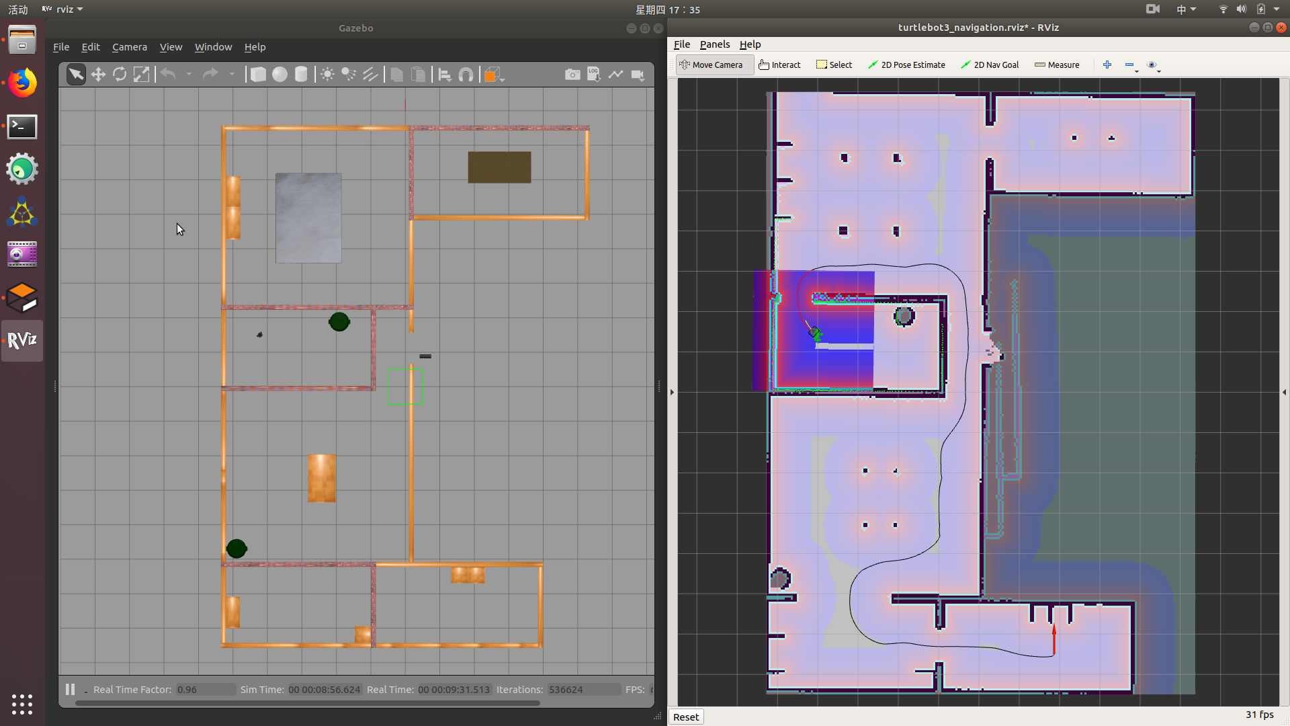Insert a box shape

point(258,75)
